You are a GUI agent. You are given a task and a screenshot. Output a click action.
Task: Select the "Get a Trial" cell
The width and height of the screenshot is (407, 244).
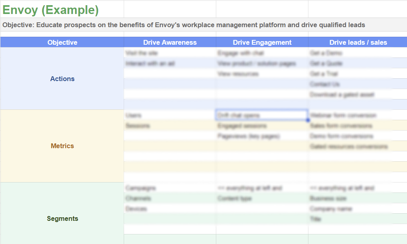pyautogui.click(x=358, y=74)
